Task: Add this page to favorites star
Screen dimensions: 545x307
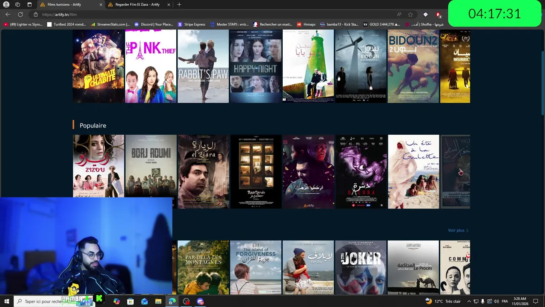Action: click(410, 14)
